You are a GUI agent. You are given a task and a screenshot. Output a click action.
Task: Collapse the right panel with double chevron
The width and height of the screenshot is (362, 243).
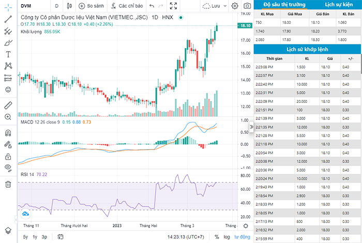pyautogui.click(x=251, y=127)
